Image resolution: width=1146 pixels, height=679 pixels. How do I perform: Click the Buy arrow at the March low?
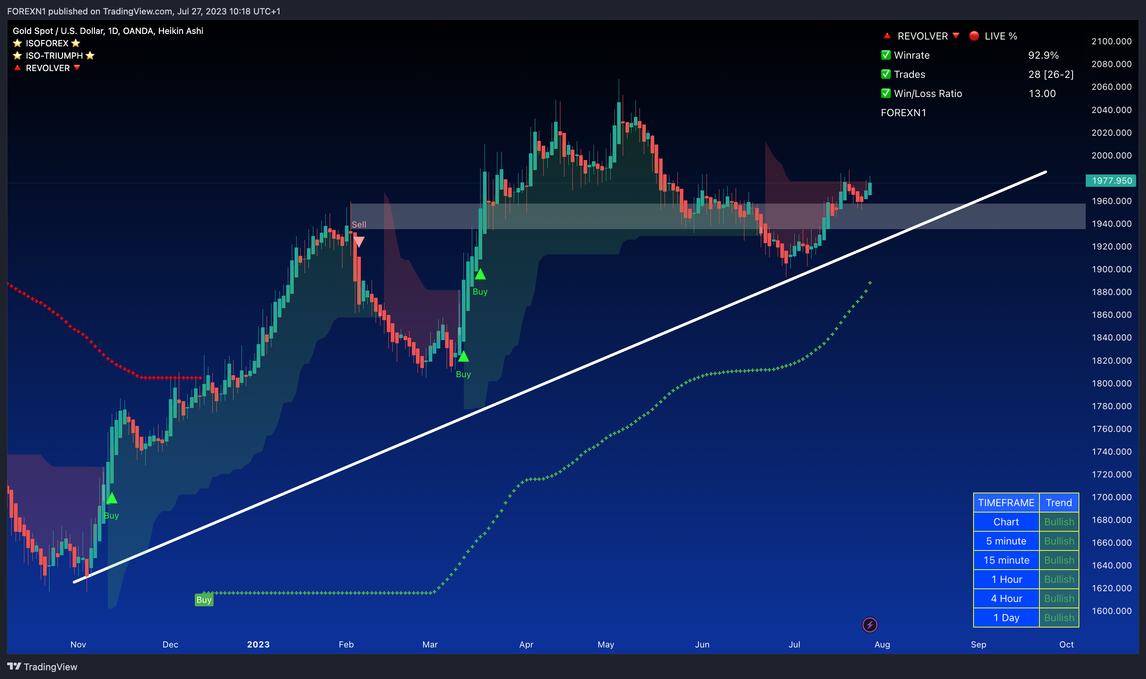pyautogui.click(x=463, y=356)
